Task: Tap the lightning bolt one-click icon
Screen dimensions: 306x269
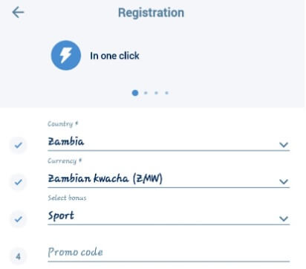Action: point(66,55)
